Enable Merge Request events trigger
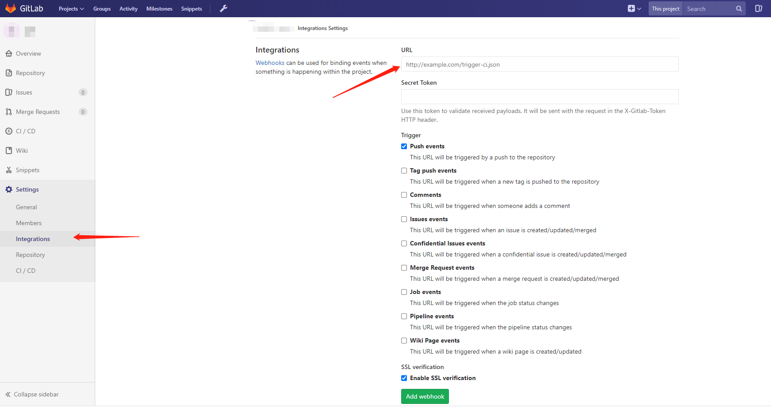 404,268
